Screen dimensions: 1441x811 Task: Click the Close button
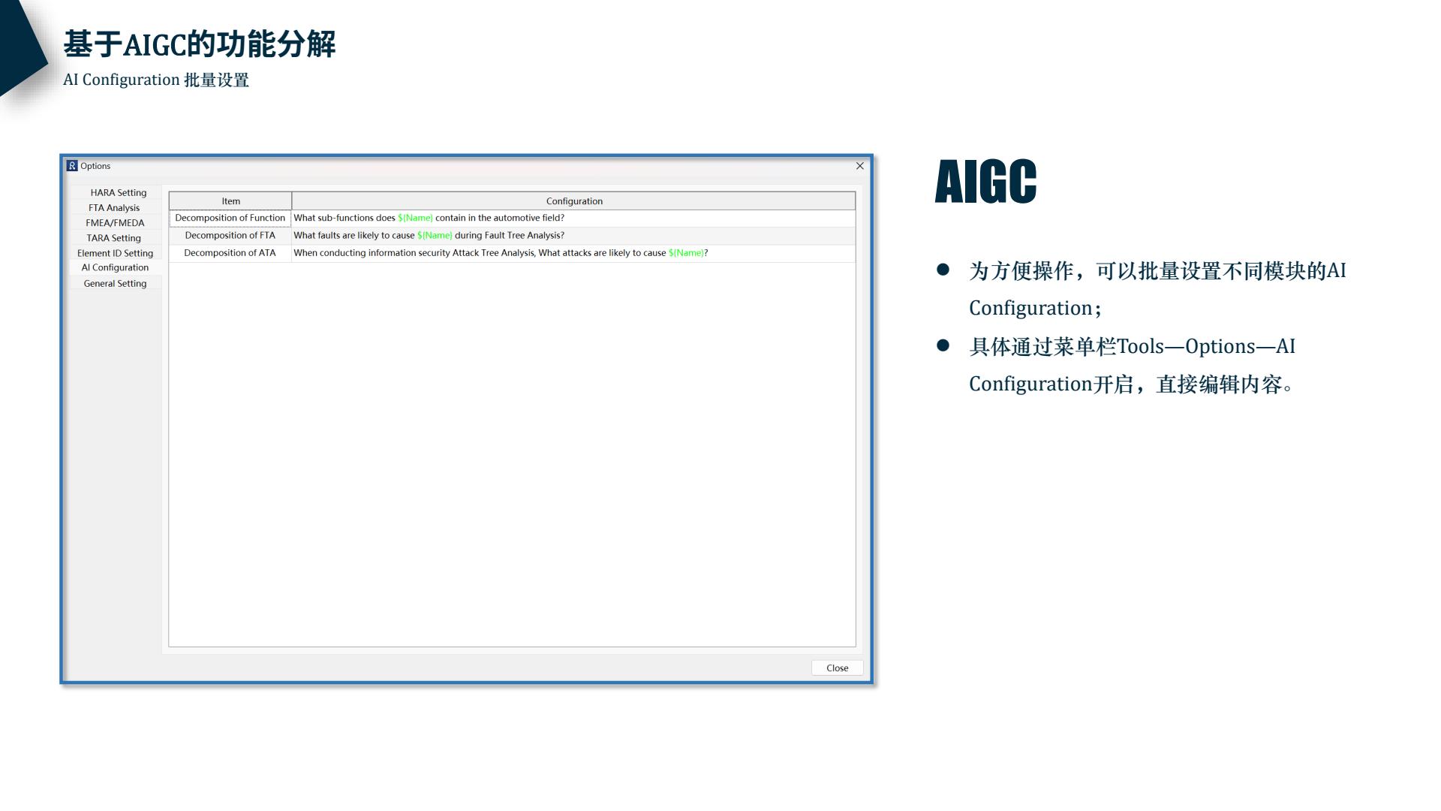(x=836, y=668)
